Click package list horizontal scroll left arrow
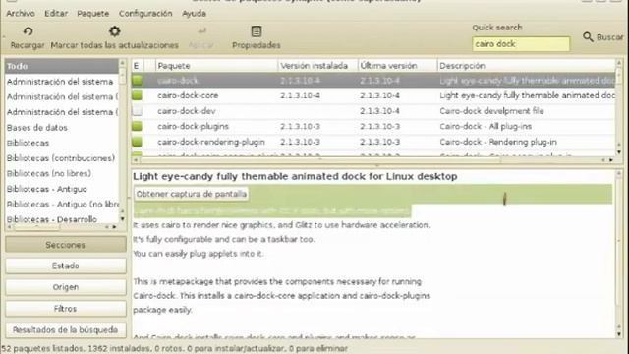The height and width of the screenshot is (354, 629). pyautogui.click(x=136, y=160)
